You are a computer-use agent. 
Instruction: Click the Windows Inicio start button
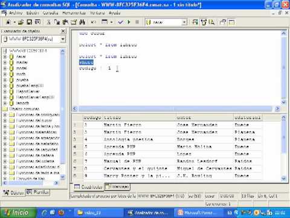click(x=18, y=213)
